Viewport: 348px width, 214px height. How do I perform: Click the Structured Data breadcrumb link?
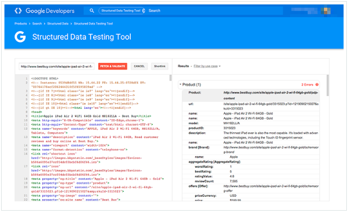[x=58, y=23]
